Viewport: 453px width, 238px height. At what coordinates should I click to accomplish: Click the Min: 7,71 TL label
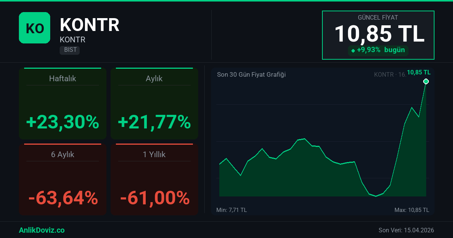click(231, 210)
